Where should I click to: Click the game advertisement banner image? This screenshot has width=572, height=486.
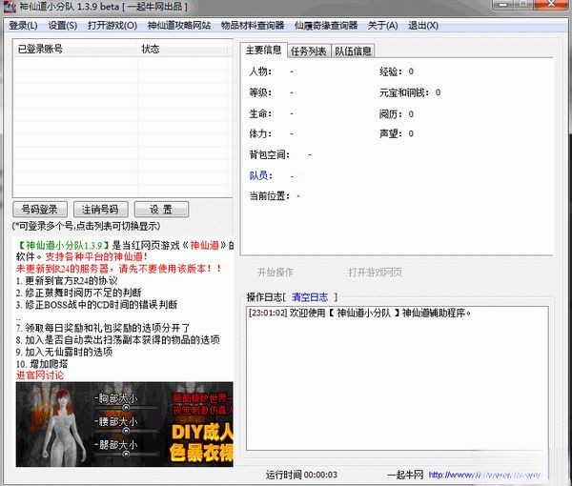[124, 424]
